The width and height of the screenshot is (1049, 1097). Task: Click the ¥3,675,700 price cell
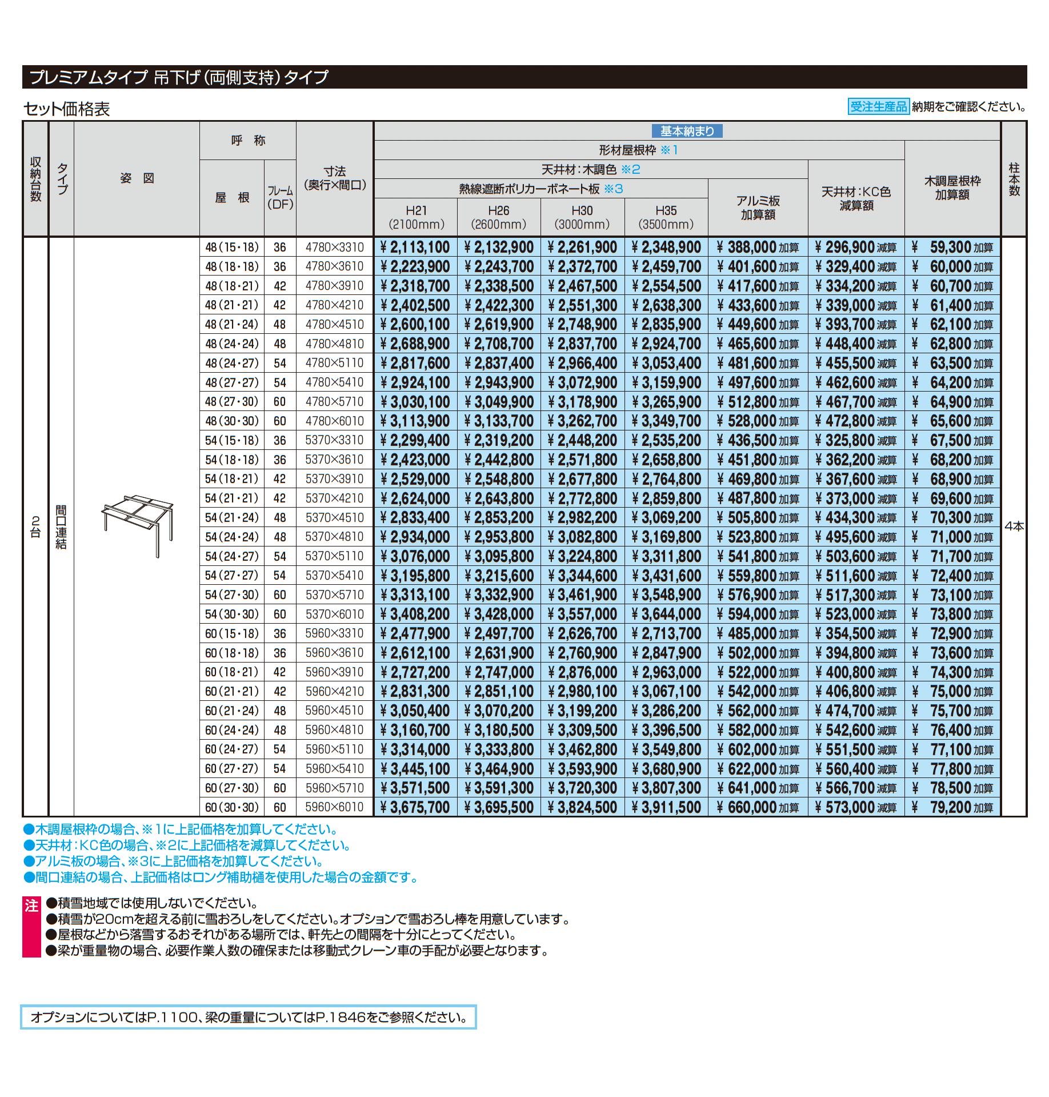click(416, 807)
